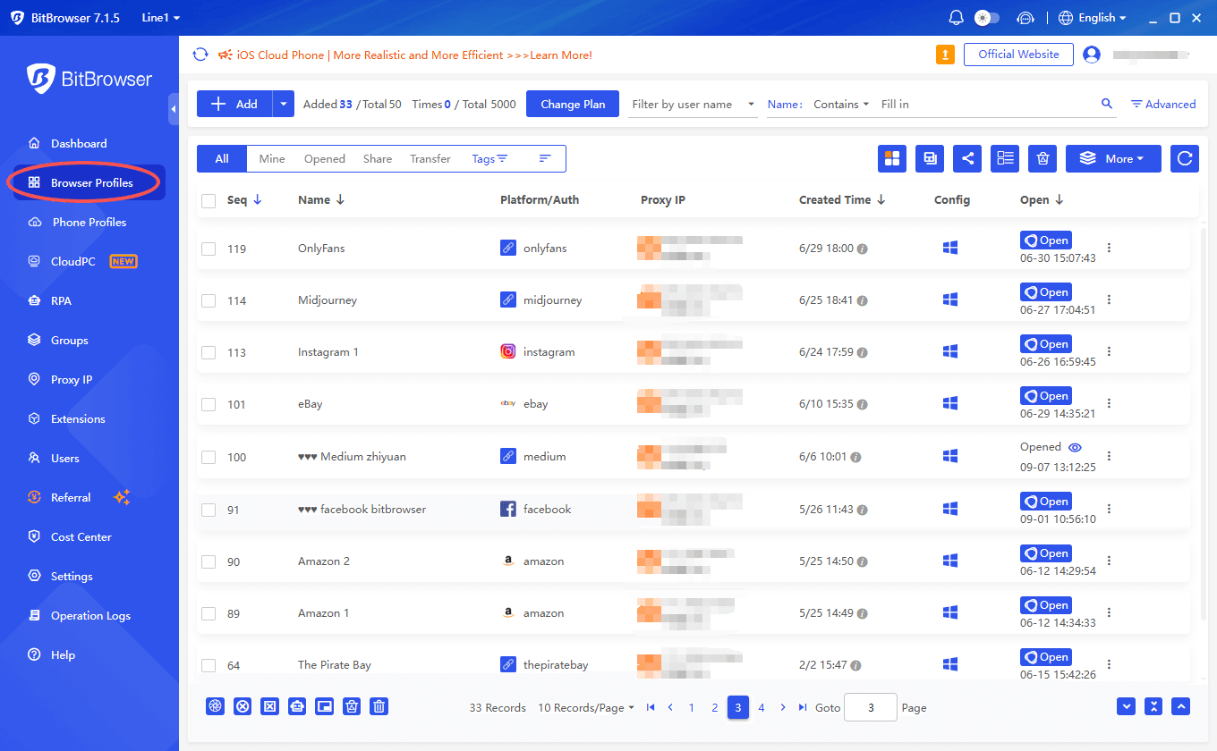Screen dimensions: 1217x751
Task: Open the Filter by user name dropdown
Action: (693, 104)
